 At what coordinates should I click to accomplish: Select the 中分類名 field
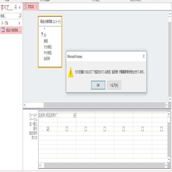pos(48,53)
